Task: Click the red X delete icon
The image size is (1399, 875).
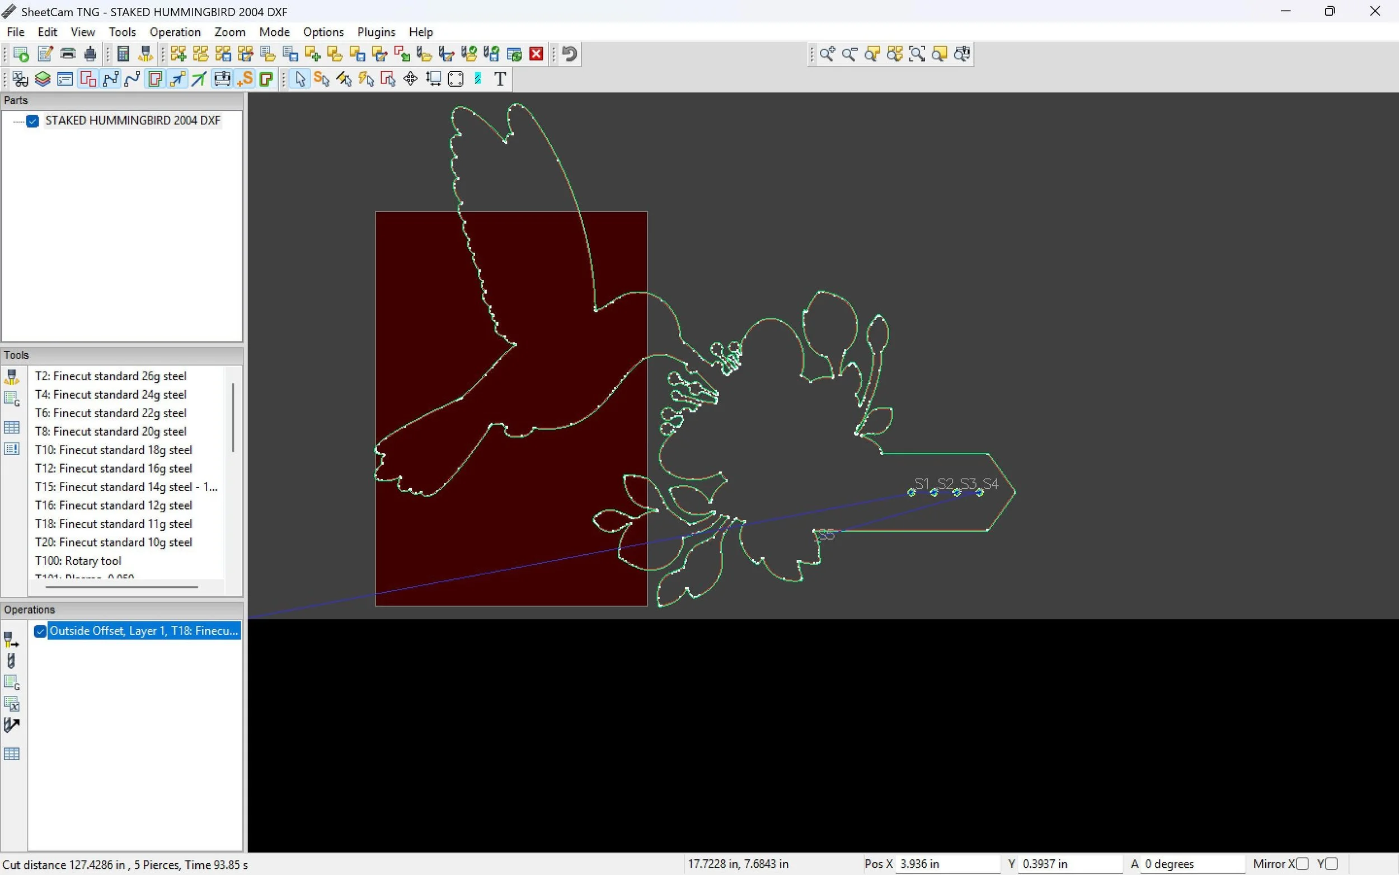Action: pyautogui.click(x=536, y=54)
